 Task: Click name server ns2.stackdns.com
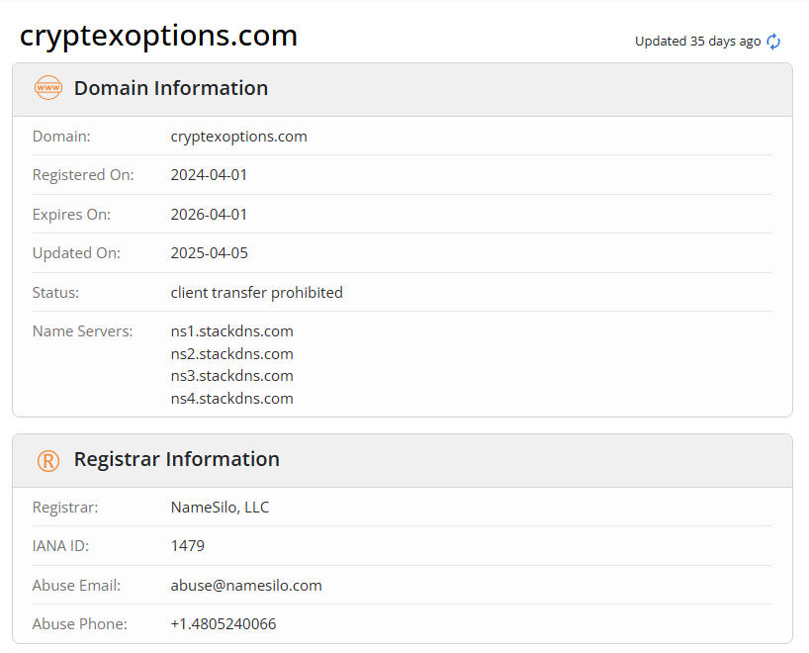click(231, 354)
